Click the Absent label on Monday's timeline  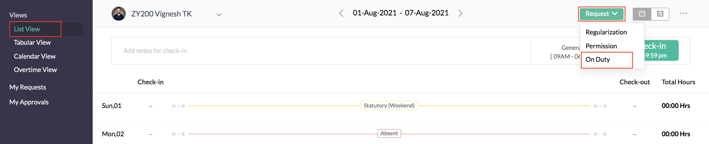click(x=389, y=133)
